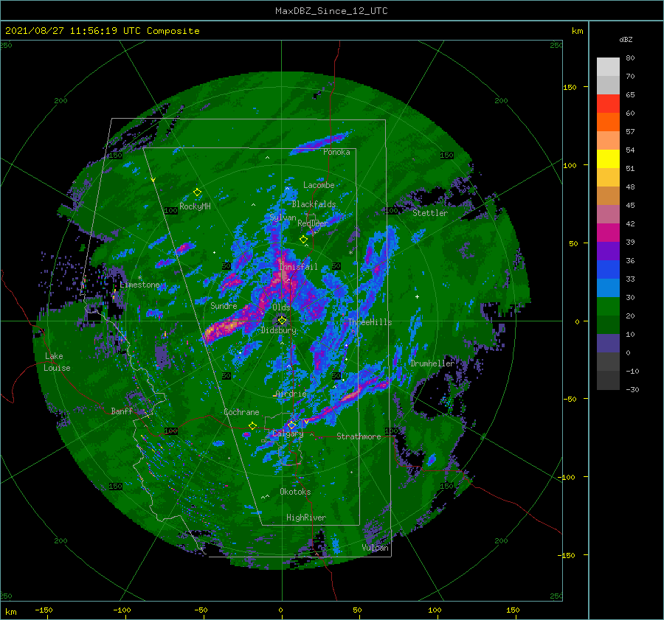Click the 150 tick on right axis

pyautogui.click(x=570, y=87)
